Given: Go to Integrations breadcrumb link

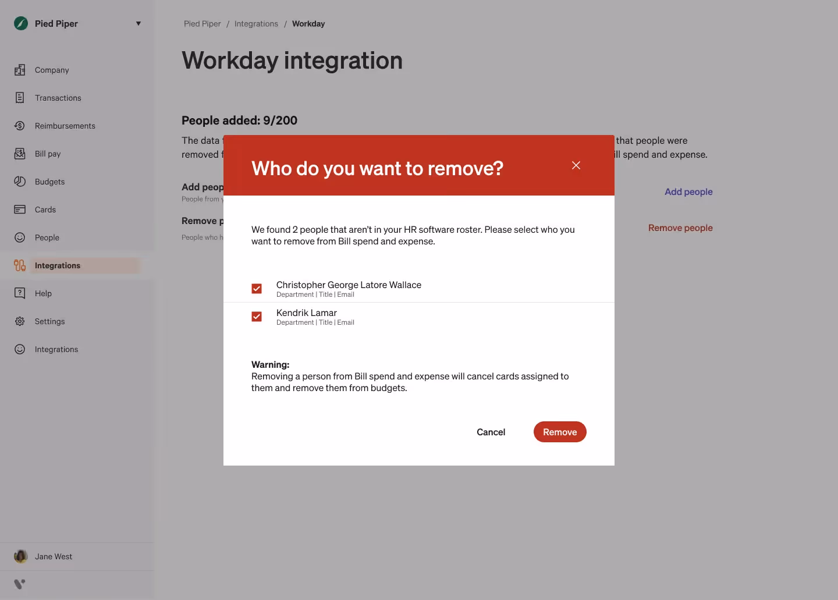Looking at the screenshot, I should (256, 24).
